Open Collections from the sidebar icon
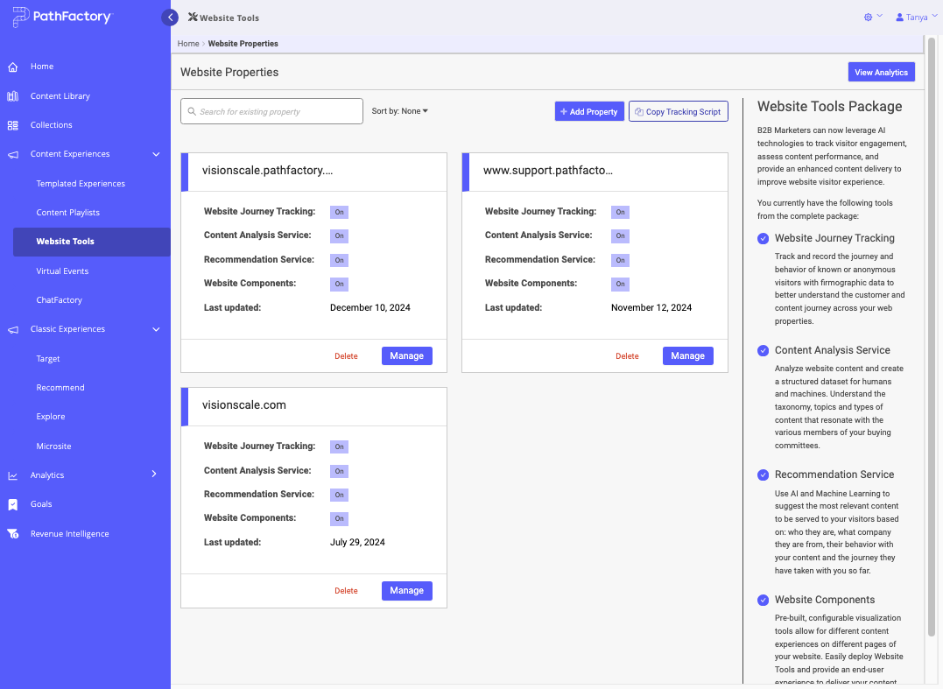Image resolution: width=943 pixels, height=689 pixels. 12,124
